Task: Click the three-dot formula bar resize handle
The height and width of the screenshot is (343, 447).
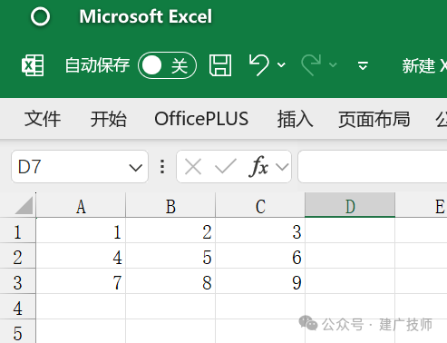Action: [162, 167]
